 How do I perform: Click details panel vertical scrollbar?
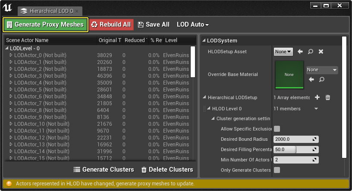[x=344, y=97]
